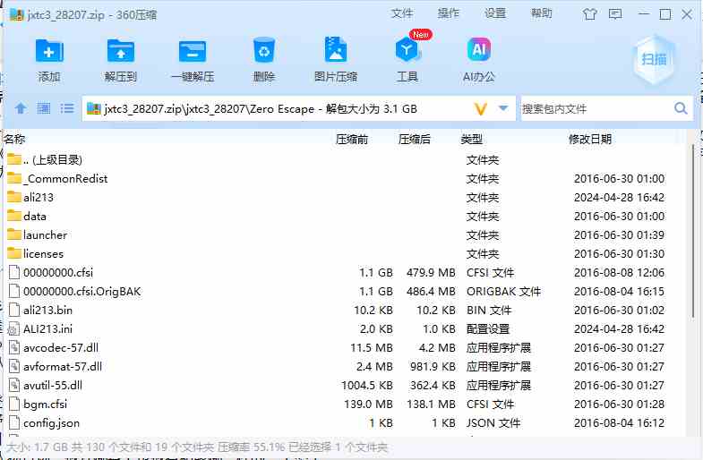Image resolution: width=703 pixels, height=460 pixels.
Task: Click the 139.0 MB size of bgm.cfsi
Action: pos(369,405)
